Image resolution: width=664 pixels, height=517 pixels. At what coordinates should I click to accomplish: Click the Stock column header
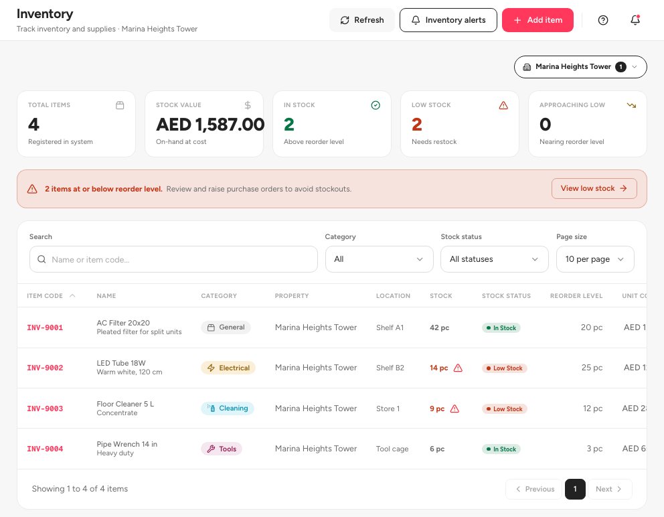pos(441,296)
